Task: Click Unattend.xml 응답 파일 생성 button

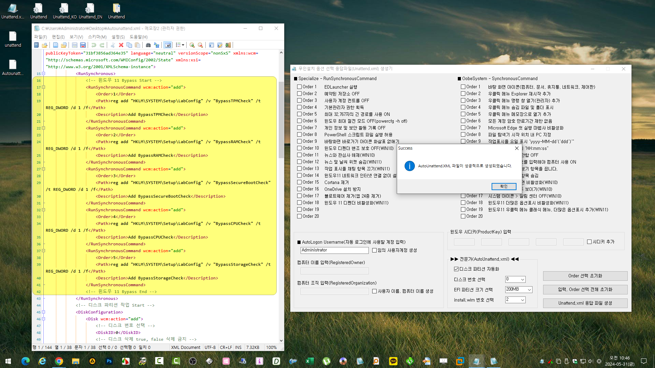Action: (x=585, y=303)
